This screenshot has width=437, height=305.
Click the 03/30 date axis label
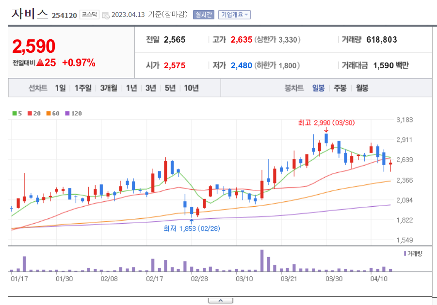(334, 279)
